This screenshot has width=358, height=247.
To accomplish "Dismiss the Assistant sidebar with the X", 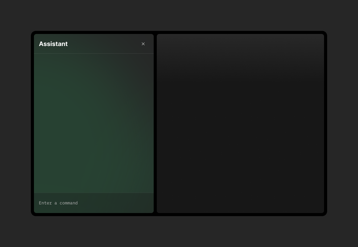I will pyautogui.click(x=143, y=44).
